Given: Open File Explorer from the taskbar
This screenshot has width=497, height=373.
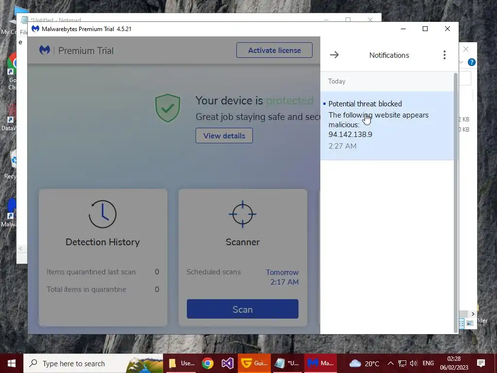Looking at the screenshot, I should [x=182, y=363].
